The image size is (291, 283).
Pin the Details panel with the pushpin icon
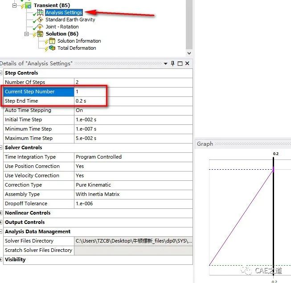tap(172, 64)
